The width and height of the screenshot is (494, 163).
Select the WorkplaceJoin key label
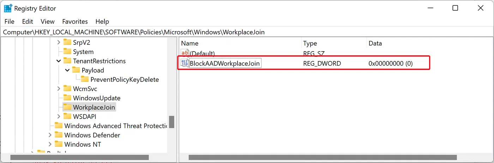tap(94, 107)
